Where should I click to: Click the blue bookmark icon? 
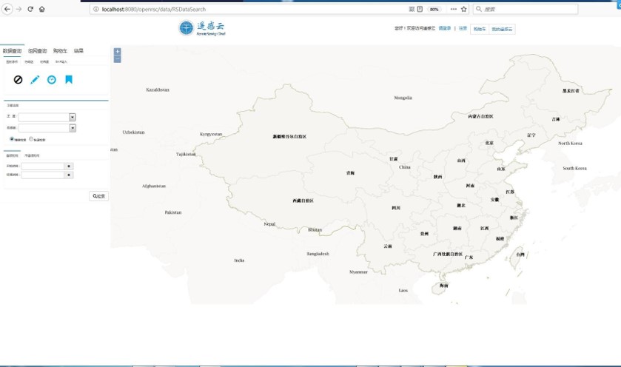point(69,80)
